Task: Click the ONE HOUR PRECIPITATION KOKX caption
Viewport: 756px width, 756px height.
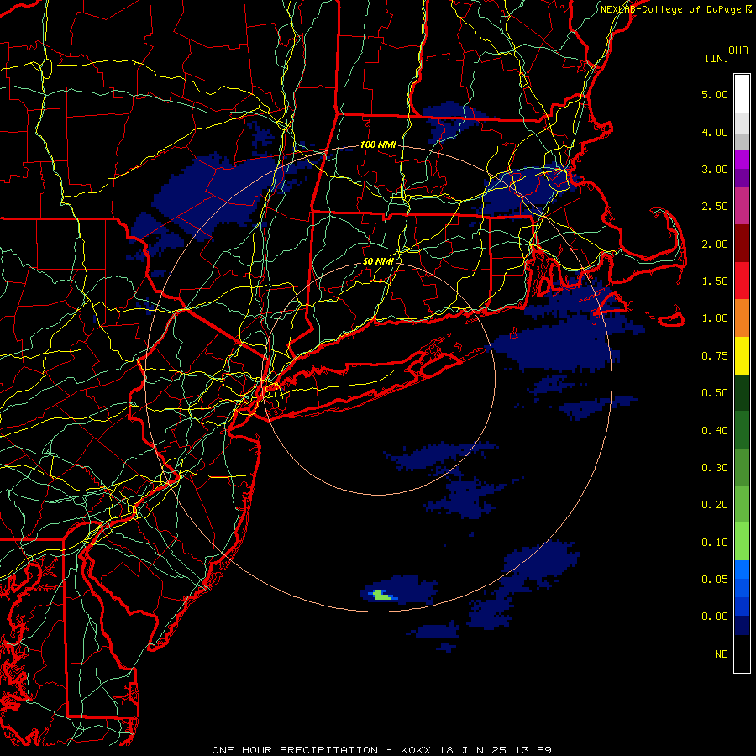Action: [x=381, y=750]
